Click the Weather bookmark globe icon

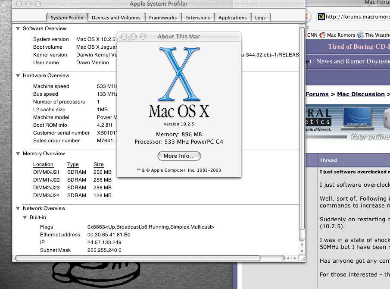[361, 35]
